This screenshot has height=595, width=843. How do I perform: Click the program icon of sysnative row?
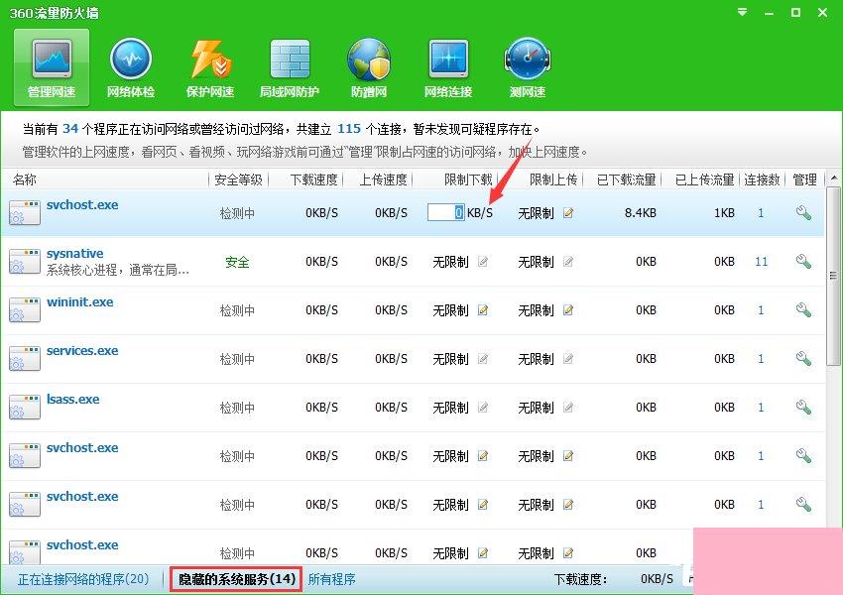25,261
